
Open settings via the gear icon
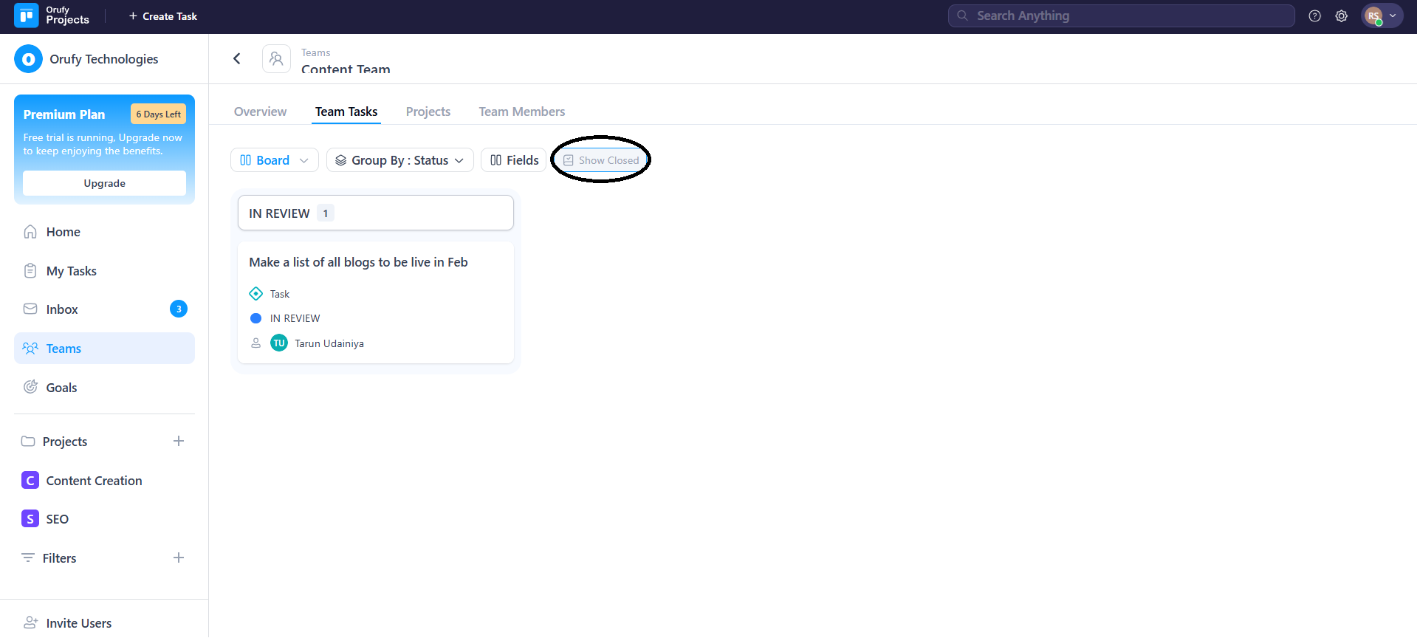click(x=1341, y=16)
